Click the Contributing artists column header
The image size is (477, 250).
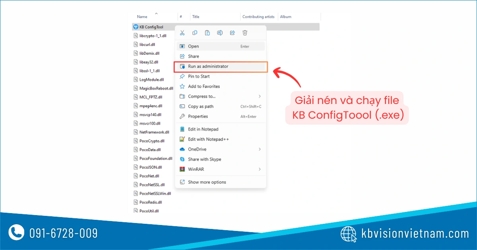(x=258, y=17)
